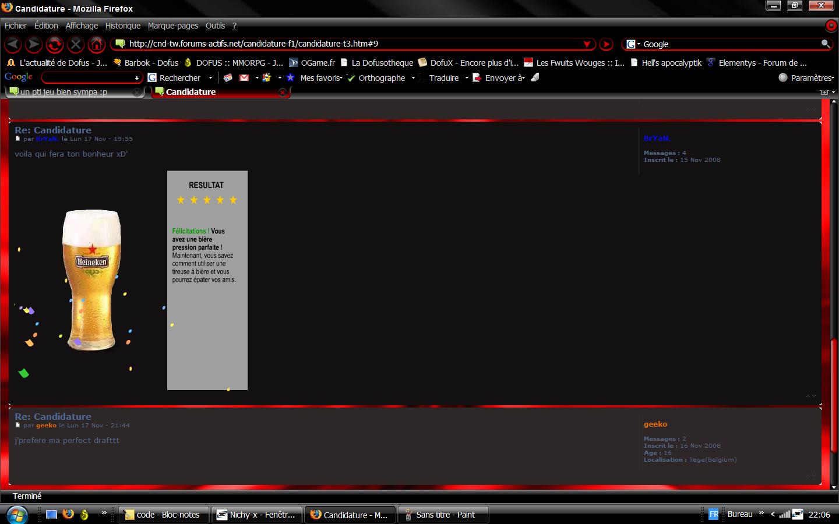Image resolution: width=839 pixels, height=524 pixels.
Task: Open the Rechercher dropdown arrow
Action: coord(210,78)
